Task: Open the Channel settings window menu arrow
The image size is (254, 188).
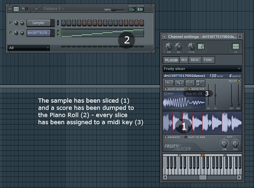Action: click(x=164, y=37)
